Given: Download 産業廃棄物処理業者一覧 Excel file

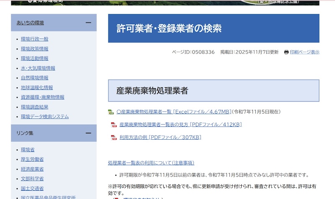Looking at the screenshot, I should [x=174, y=112].
